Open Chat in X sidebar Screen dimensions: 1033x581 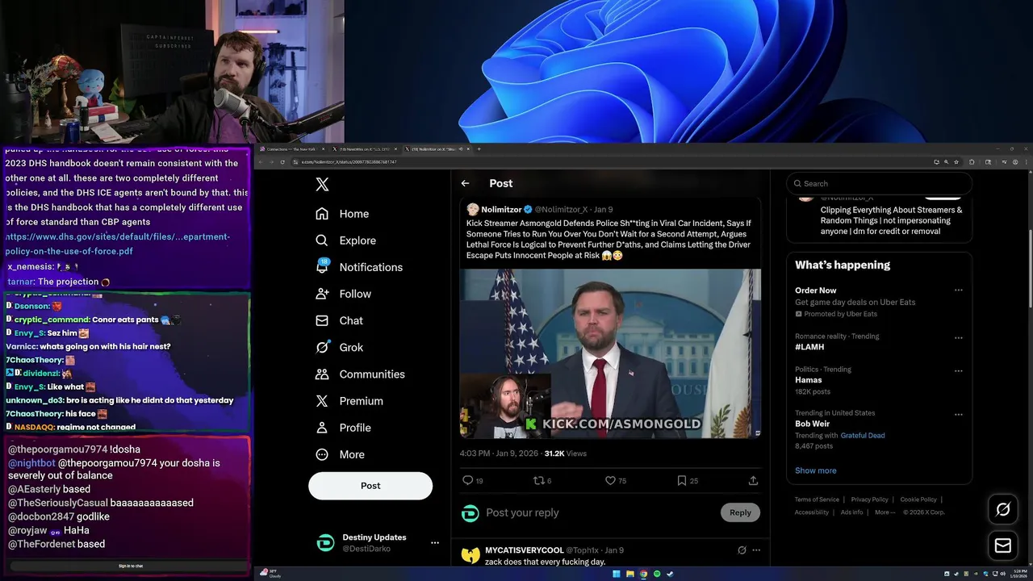[x=339, y=320]
